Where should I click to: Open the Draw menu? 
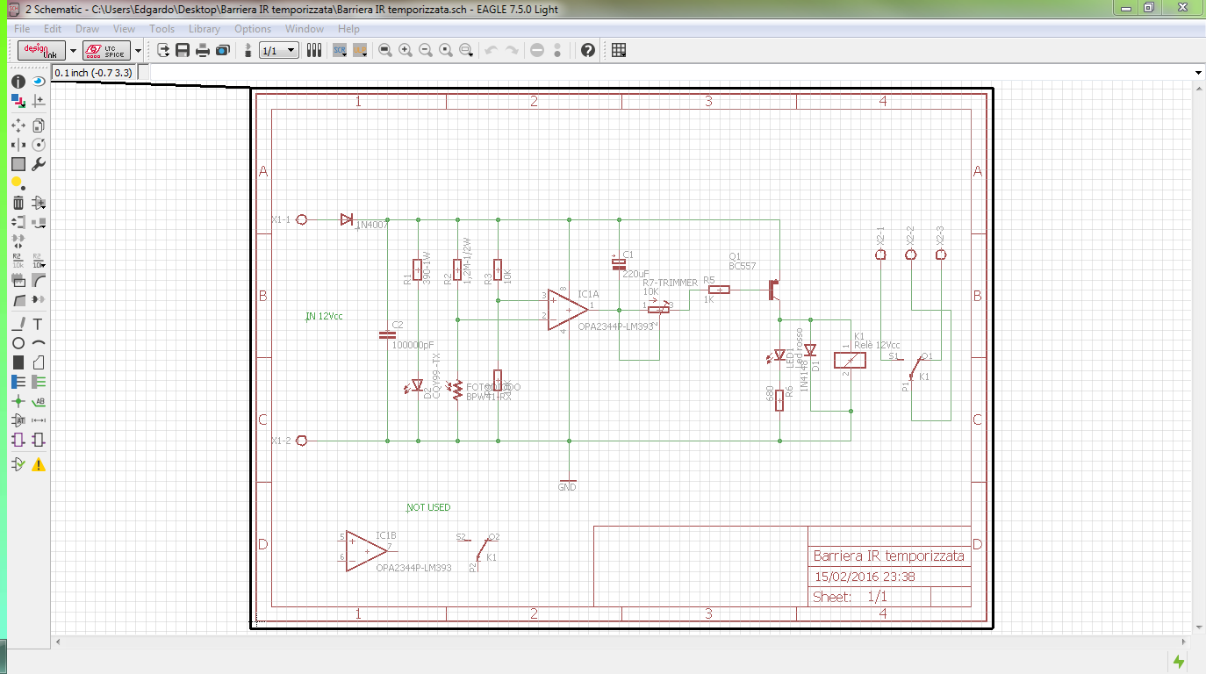(x=87, y=29)
